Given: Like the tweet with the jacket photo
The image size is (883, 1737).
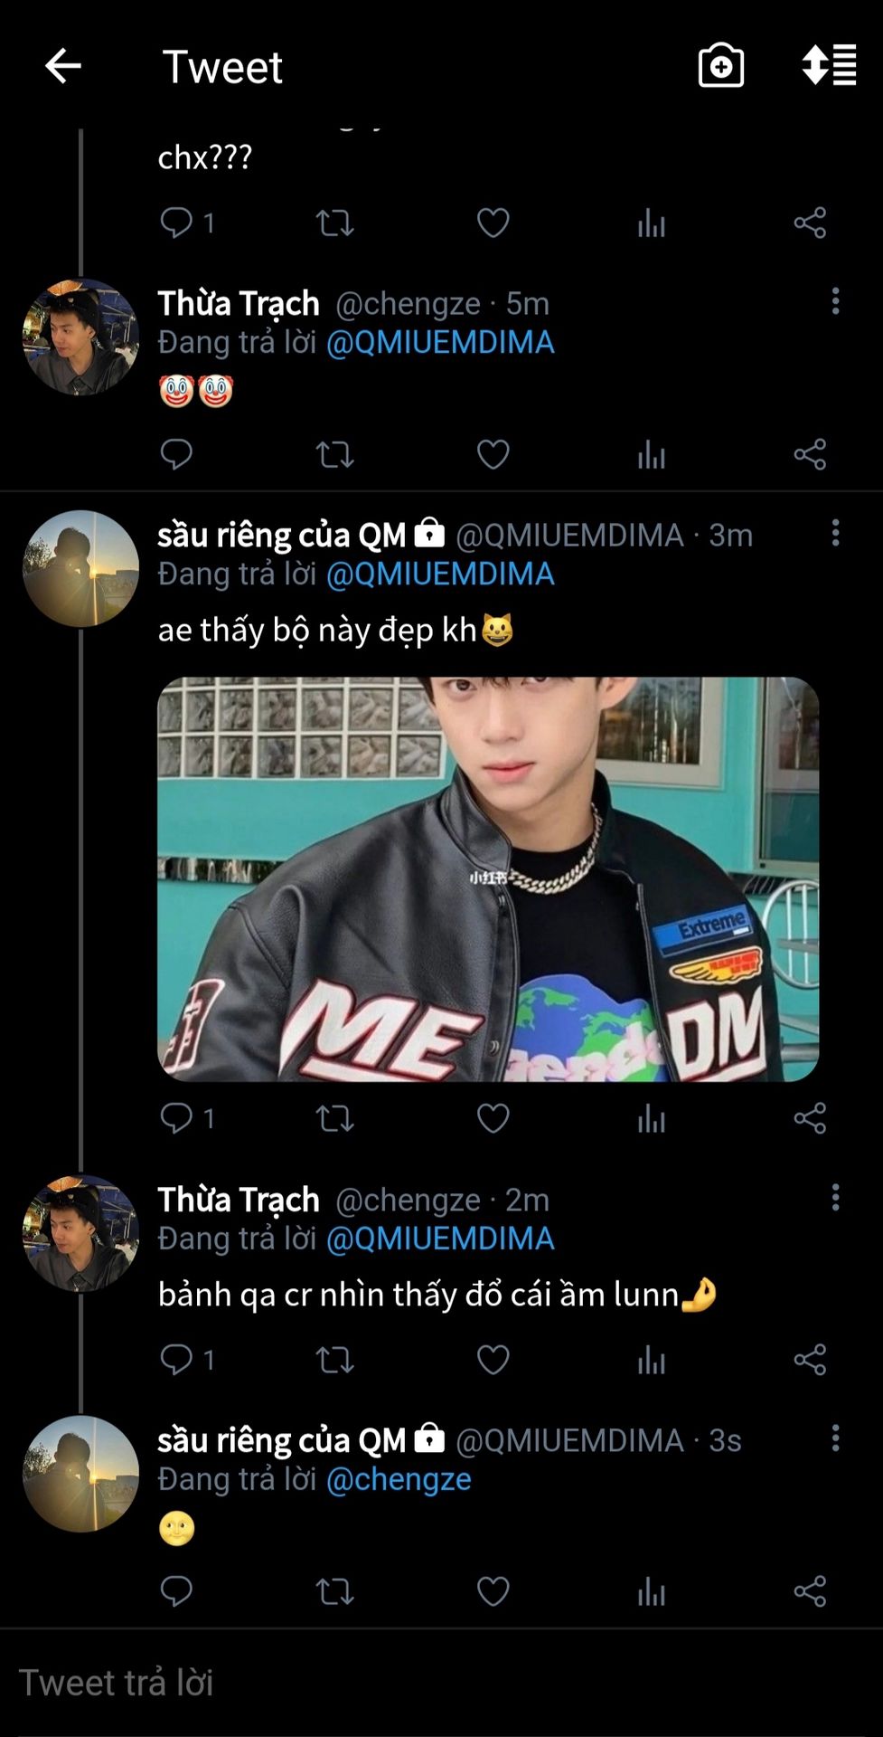Looking at the screenshot, I should coord(493,1119).
